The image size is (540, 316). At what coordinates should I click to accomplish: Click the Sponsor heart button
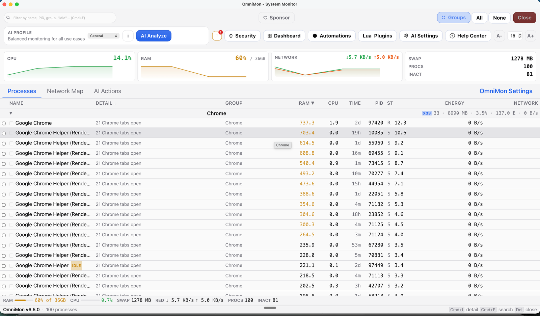tap(276, 18)
